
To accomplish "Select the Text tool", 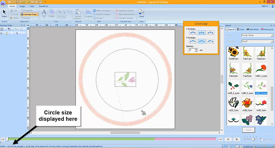I will [x=44, y=13].
